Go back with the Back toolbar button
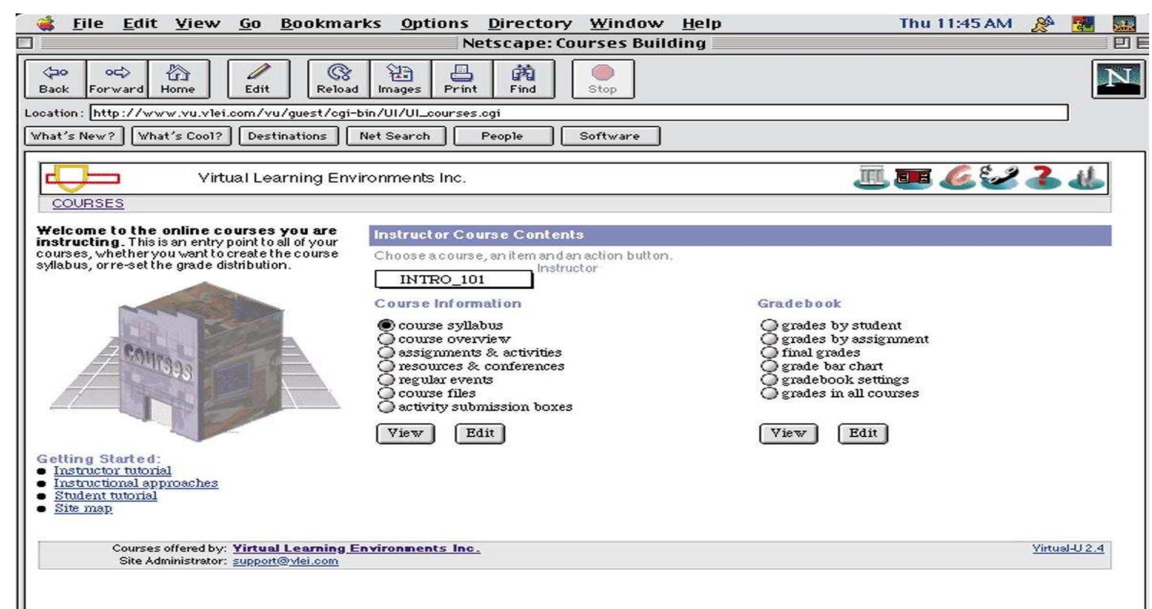The image size is (1152, 609). [x=55, y=79]
